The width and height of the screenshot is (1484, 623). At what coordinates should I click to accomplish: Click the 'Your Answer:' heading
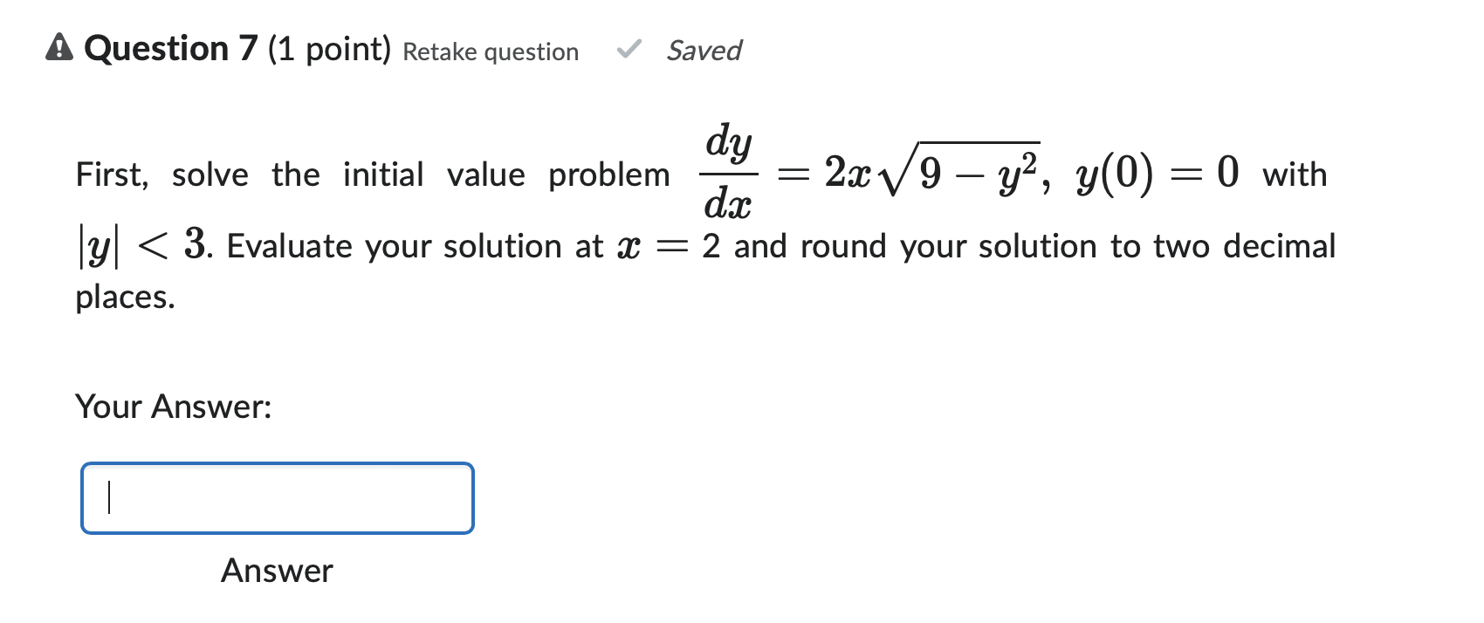tap(173, 405)
